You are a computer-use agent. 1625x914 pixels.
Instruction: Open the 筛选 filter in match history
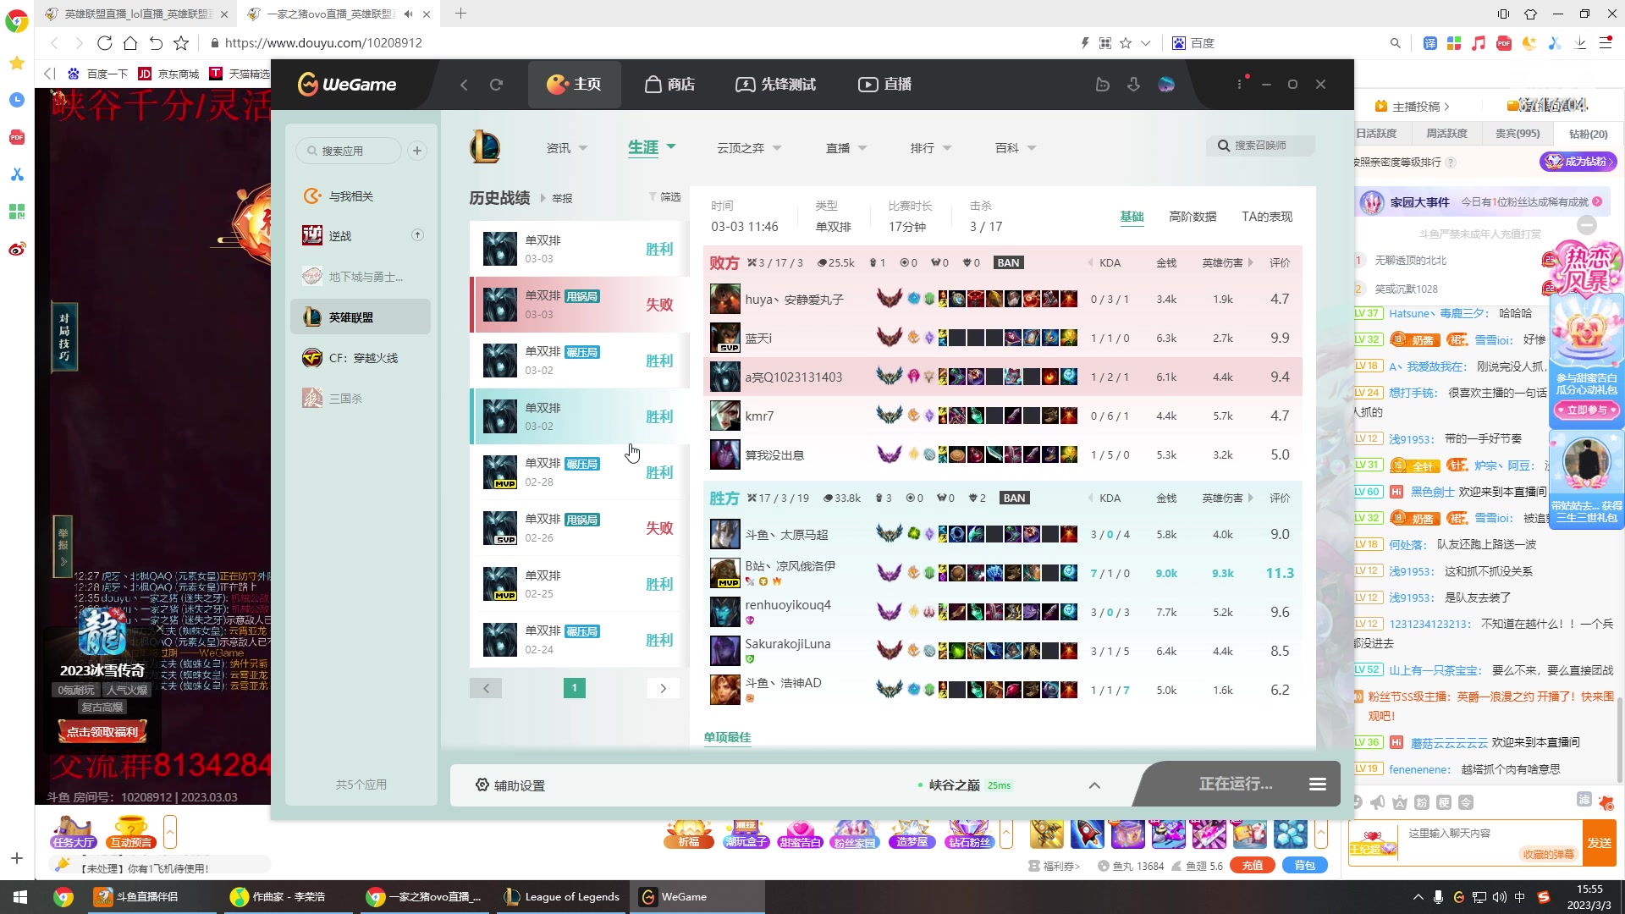(665, 197)
